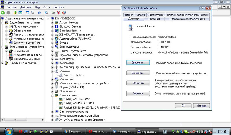The image size is (231, 135).
Task: Collapse the Сетевые платы node
Action: 52,96
